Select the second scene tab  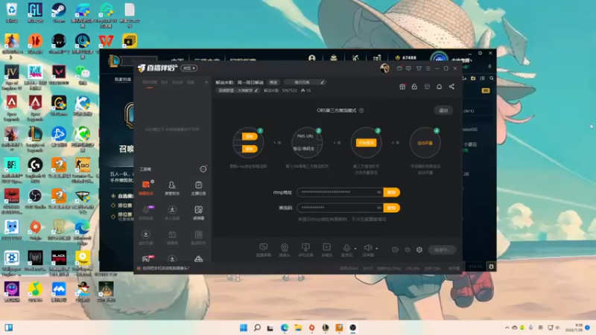[165, 82]
